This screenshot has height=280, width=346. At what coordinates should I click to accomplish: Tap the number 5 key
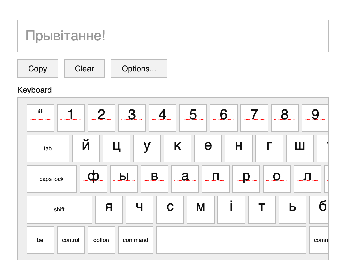193,118
